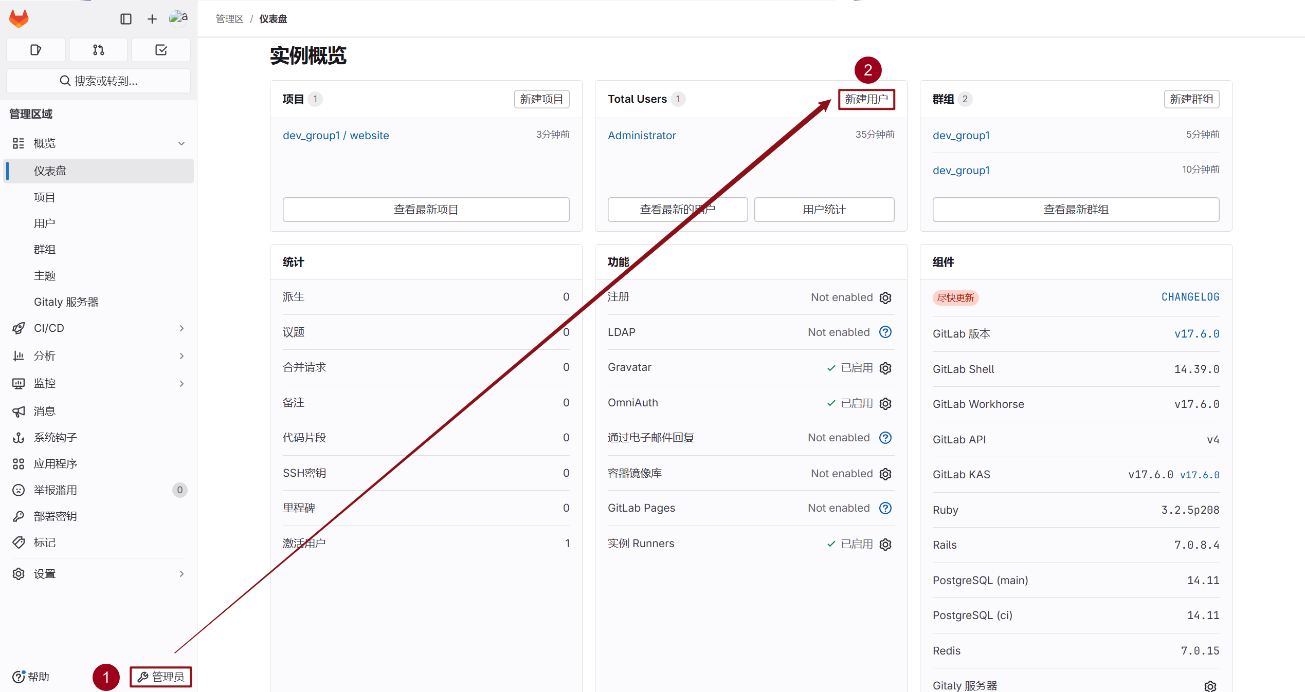
Task: Open the user avatar menu
Action: click(x=178, y=18)
